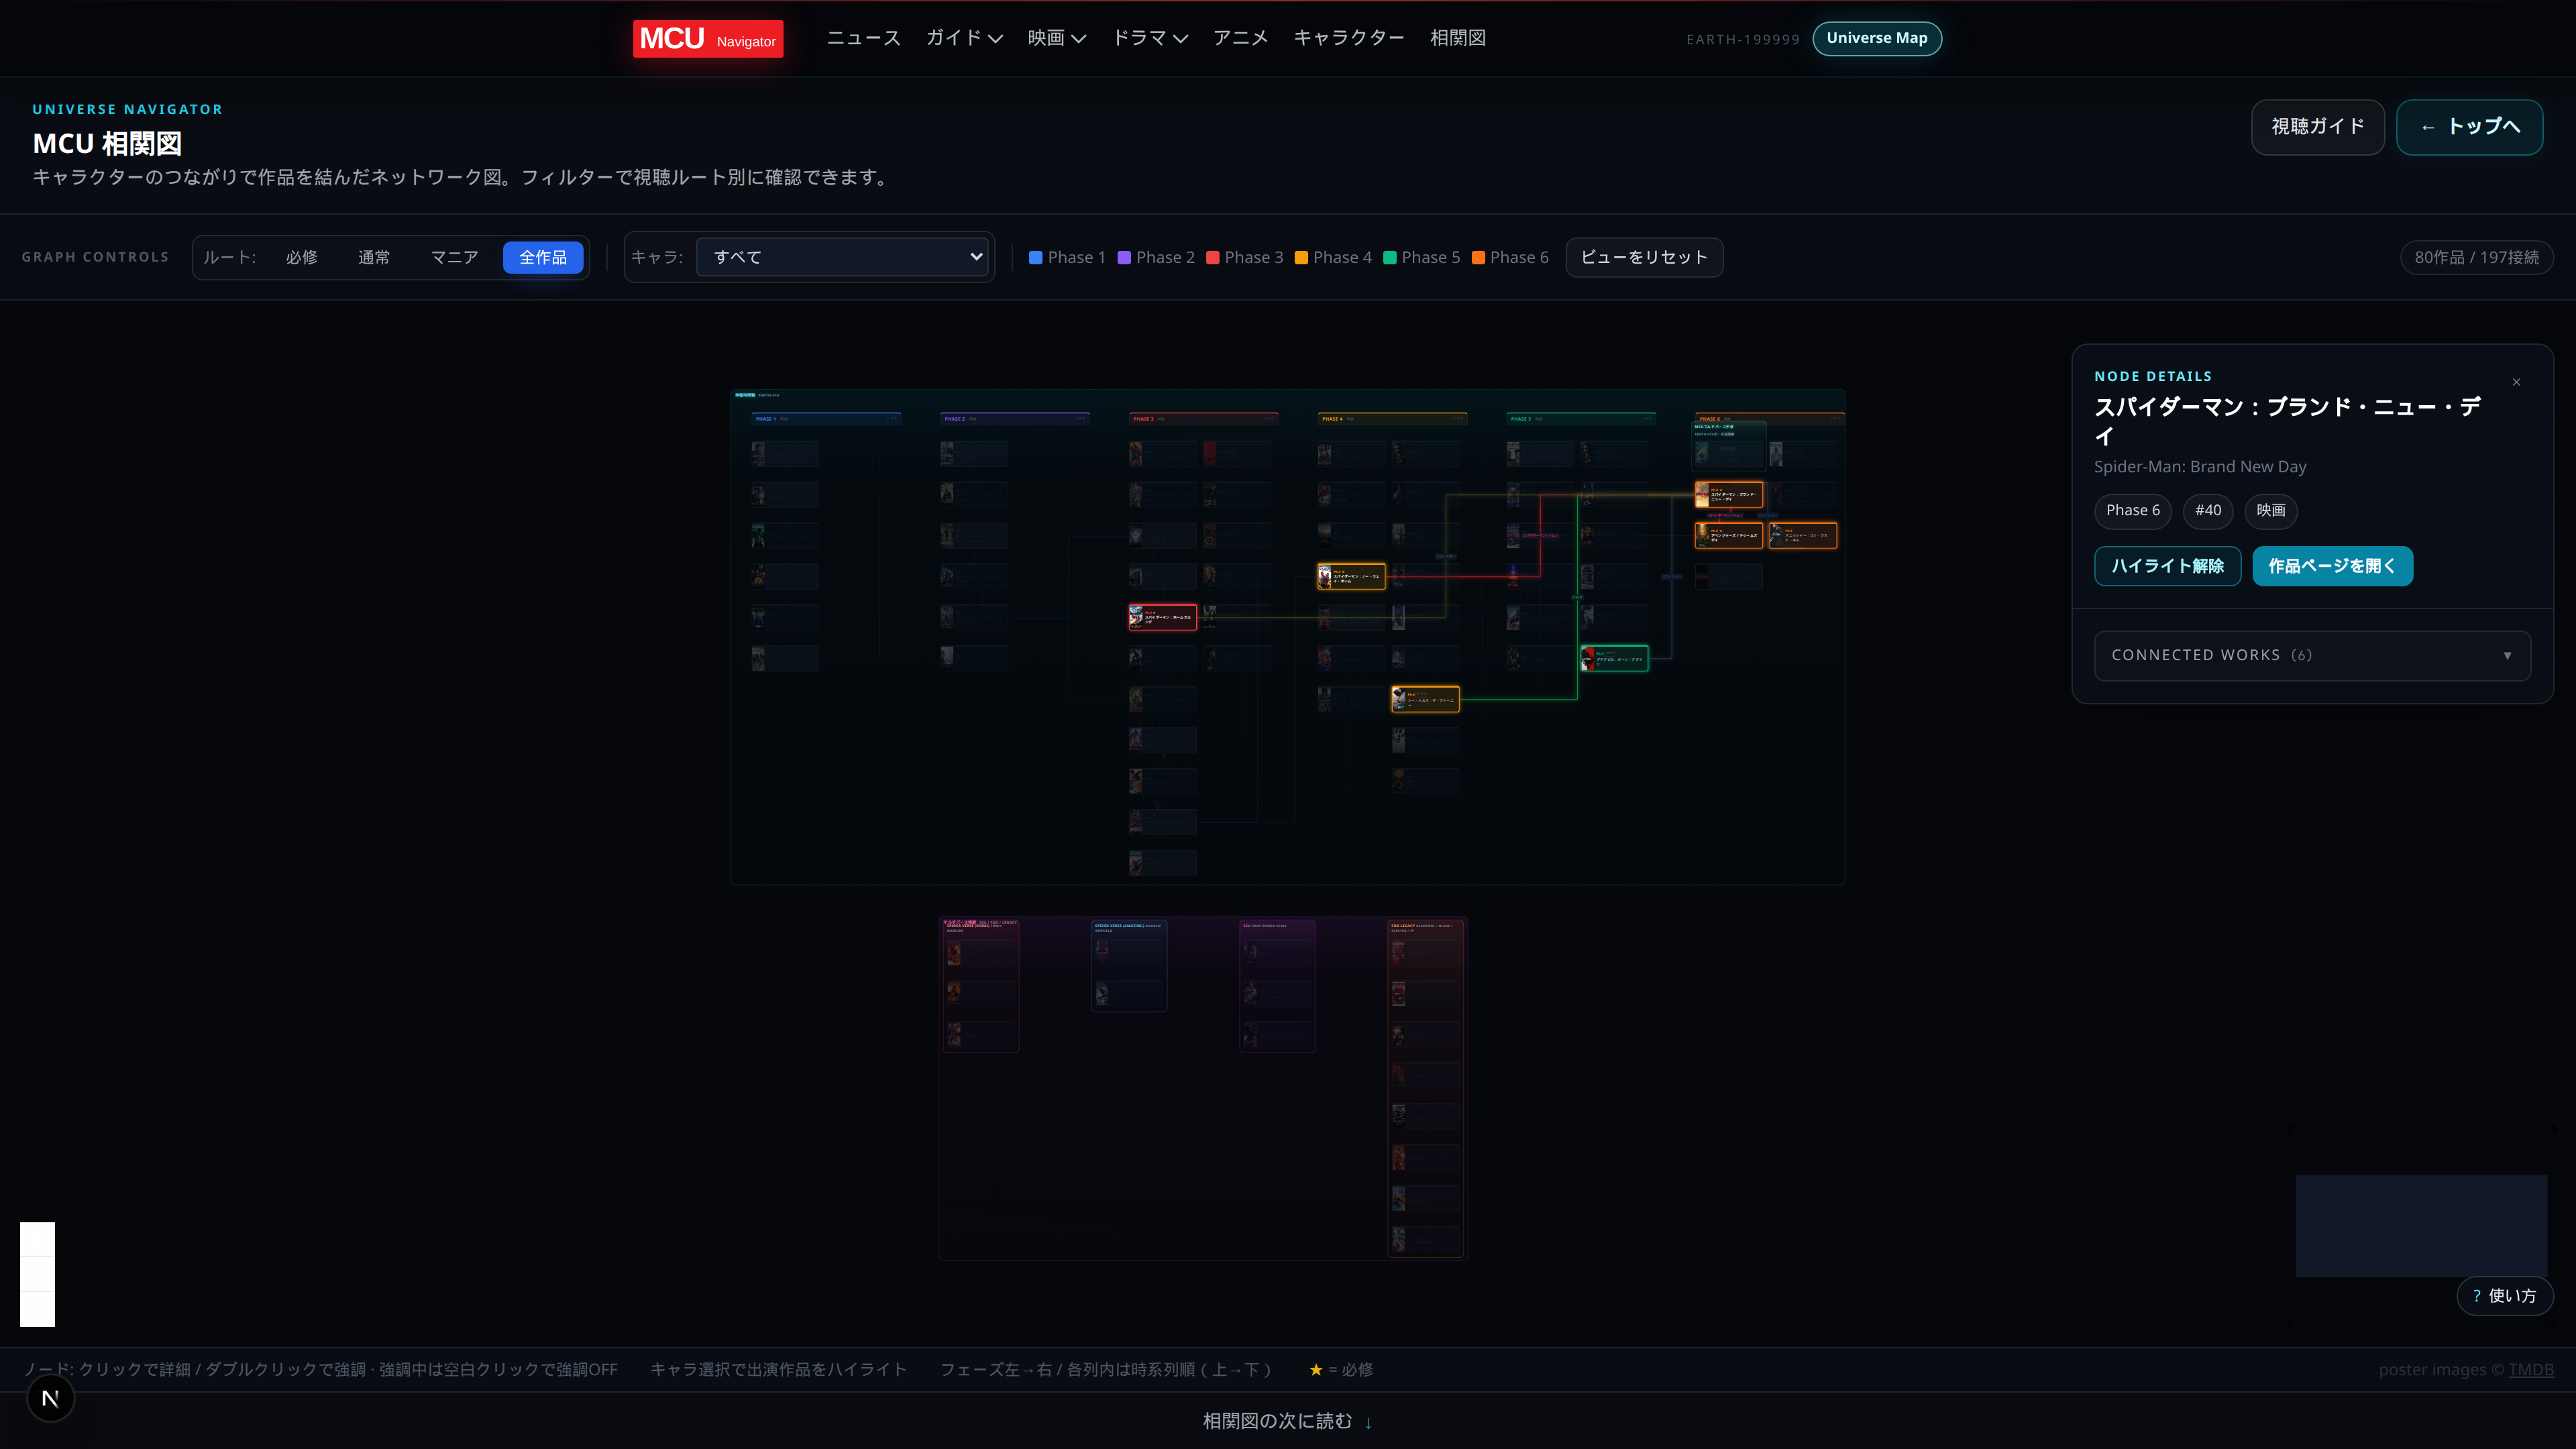Select the スパイダーマン：ブランド・ニュー・デイ graph node
The width and height of the screenshot is (2576, 1449).
(1729, 495)
